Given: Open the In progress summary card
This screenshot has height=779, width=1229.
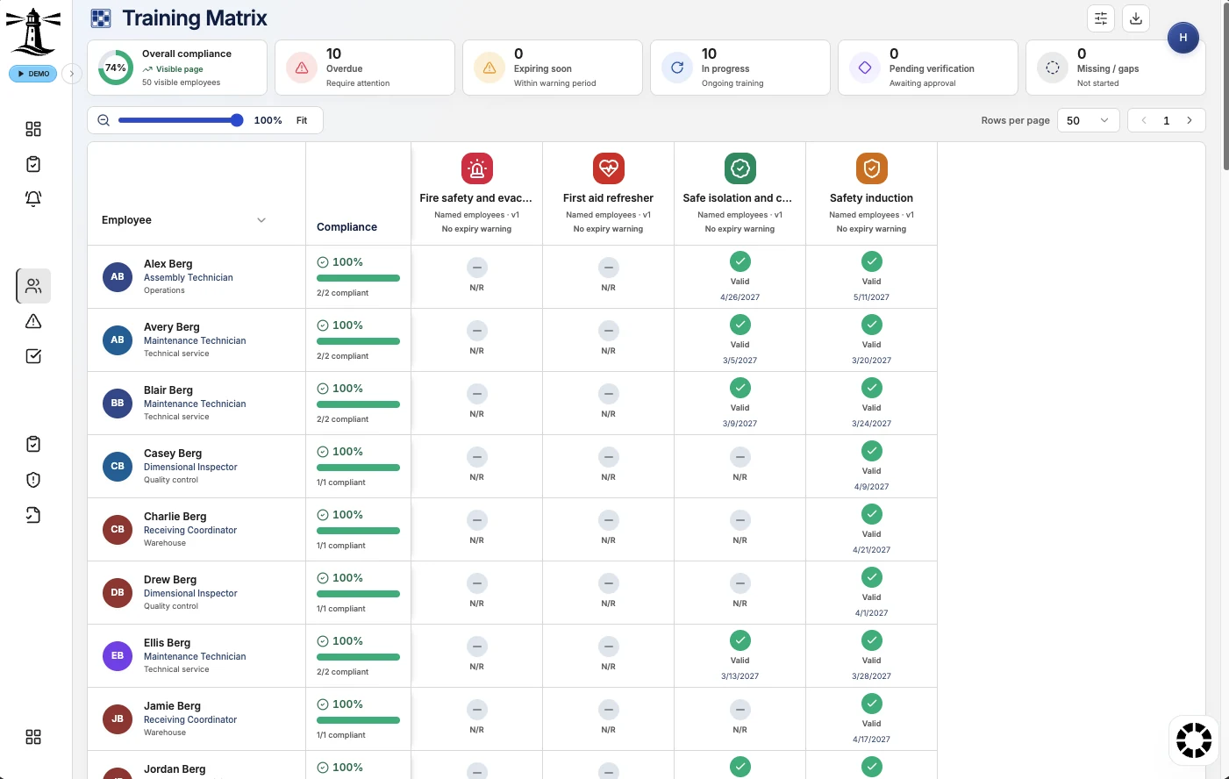Looking at the screenshot, I should (740, 68).
